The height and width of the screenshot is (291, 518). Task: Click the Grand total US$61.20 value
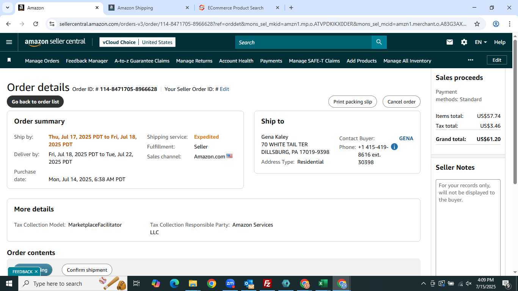(488, 139)
